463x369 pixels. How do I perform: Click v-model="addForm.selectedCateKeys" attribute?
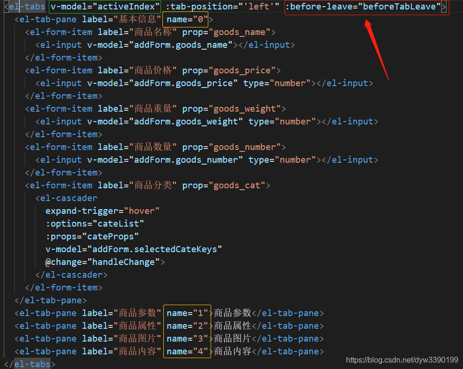(x=134, y=249)
